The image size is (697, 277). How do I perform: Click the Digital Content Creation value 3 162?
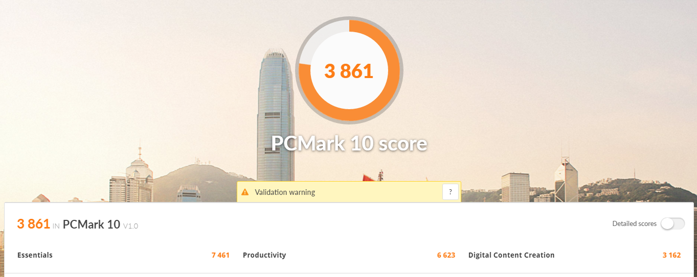(x=671, y=255)
